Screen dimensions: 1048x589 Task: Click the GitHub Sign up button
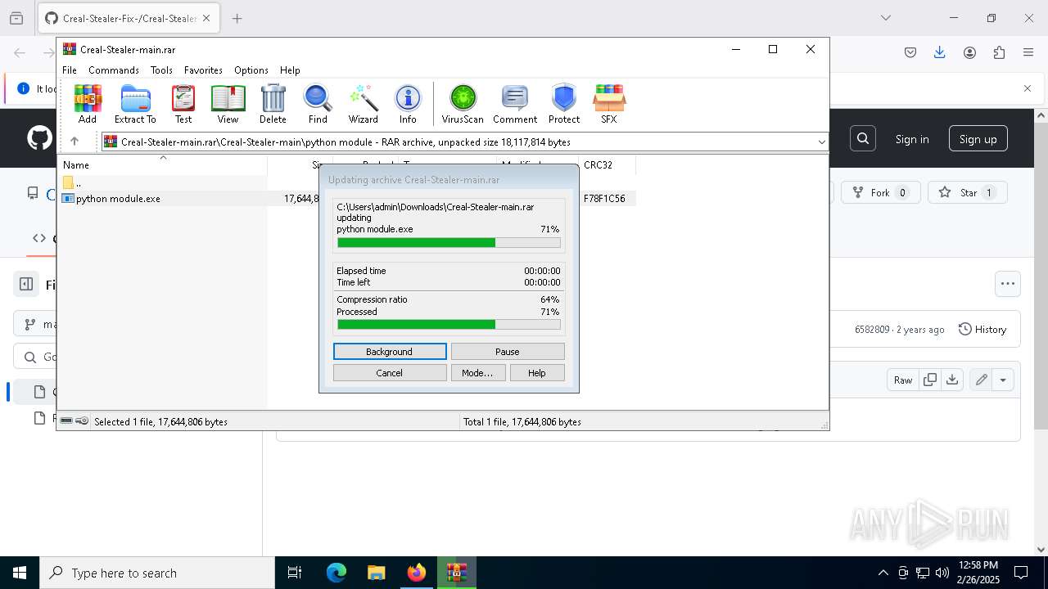tap(978, 139)
